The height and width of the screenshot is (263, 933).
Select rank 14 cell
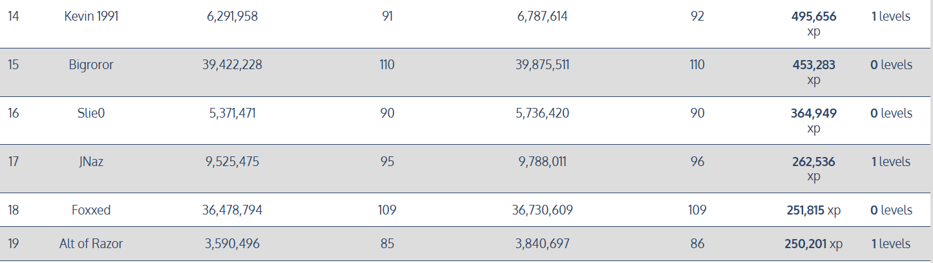tap(14, 16)
